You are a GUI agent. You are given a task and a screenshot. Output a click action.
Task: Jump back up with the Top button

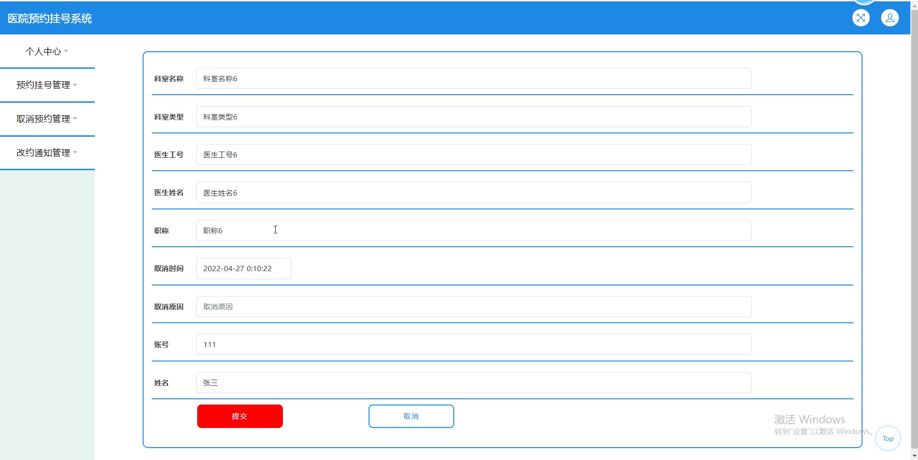[888, 438]
